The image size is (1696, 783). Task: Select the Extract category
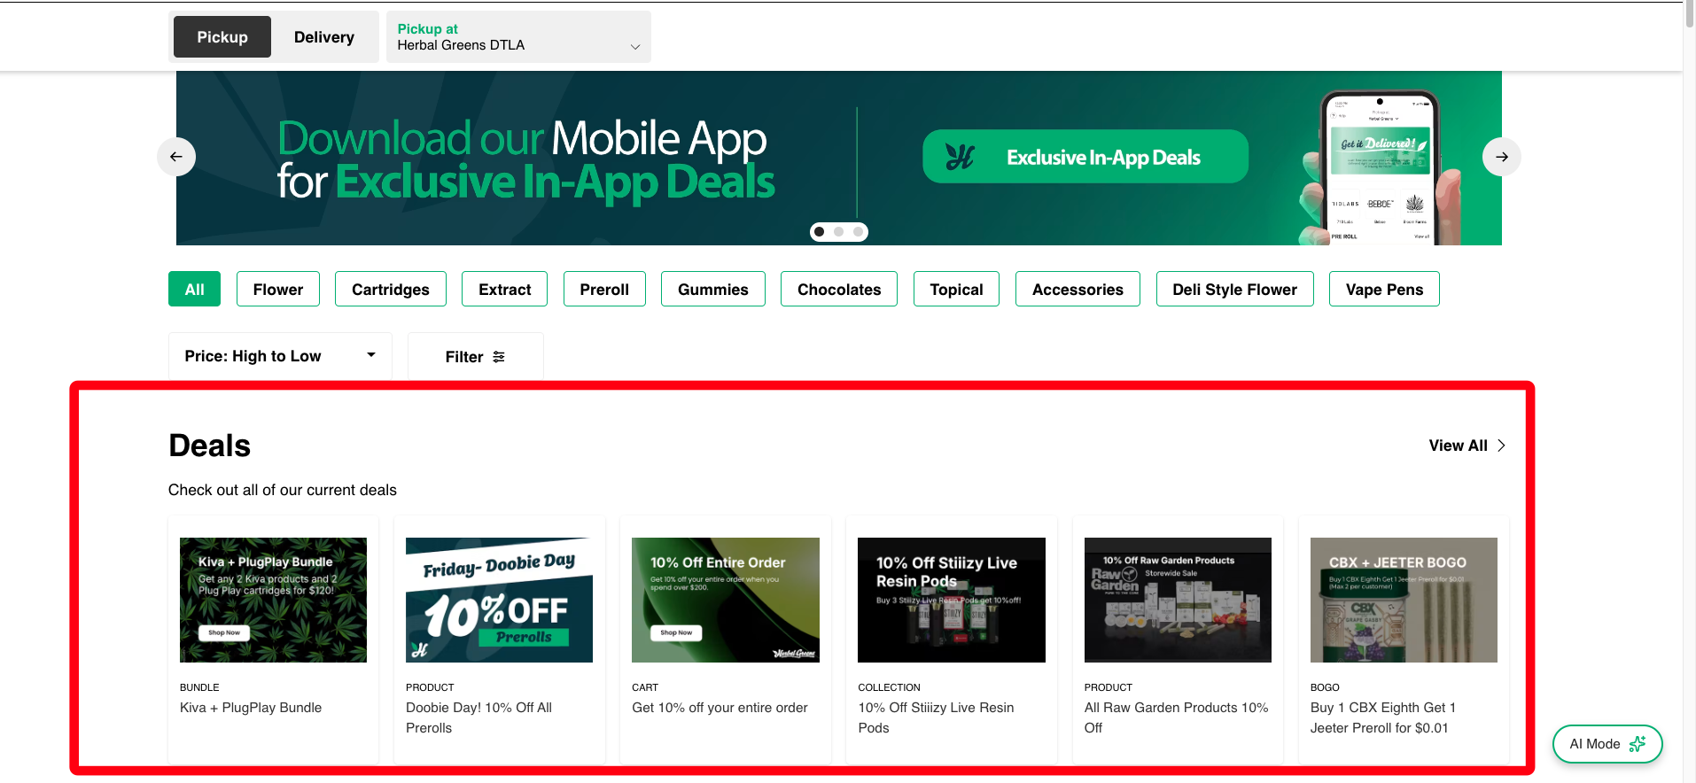click(x=505, y=289)
